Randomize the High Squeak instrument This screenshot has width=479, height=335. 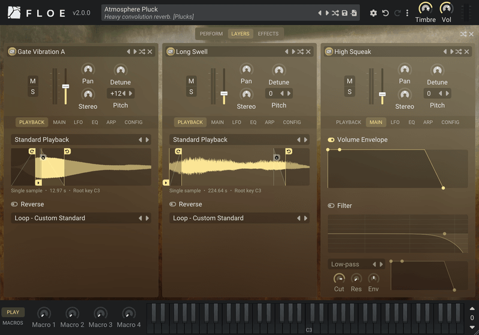point(459,51)
